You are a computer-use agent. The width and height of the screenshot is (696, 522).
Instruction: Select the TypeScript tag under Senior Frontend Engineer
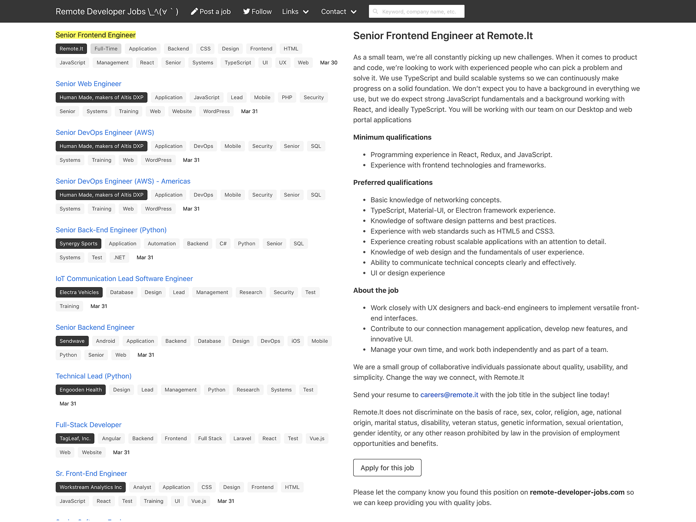pyautogui.click(x=238, y=63)
